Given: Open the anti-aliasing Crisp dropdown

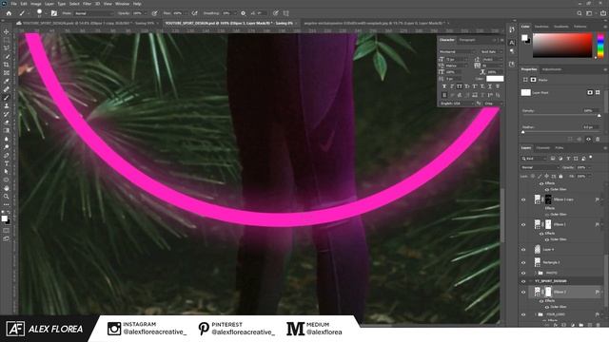Looking at the screenshot, I should point(493,104).
